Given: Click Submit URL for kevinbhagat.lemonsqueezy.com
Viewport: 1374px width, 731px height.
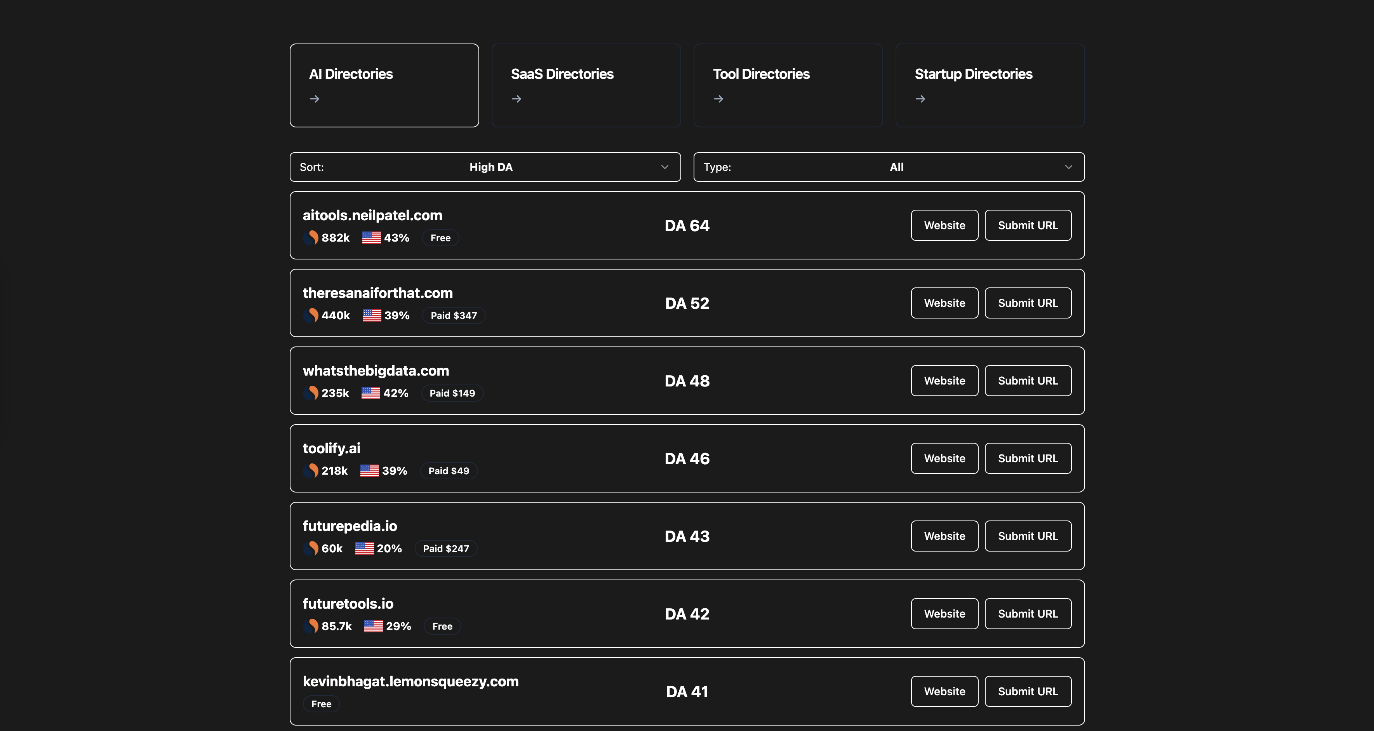Looking at the screenshot, I should [1027, 691].
